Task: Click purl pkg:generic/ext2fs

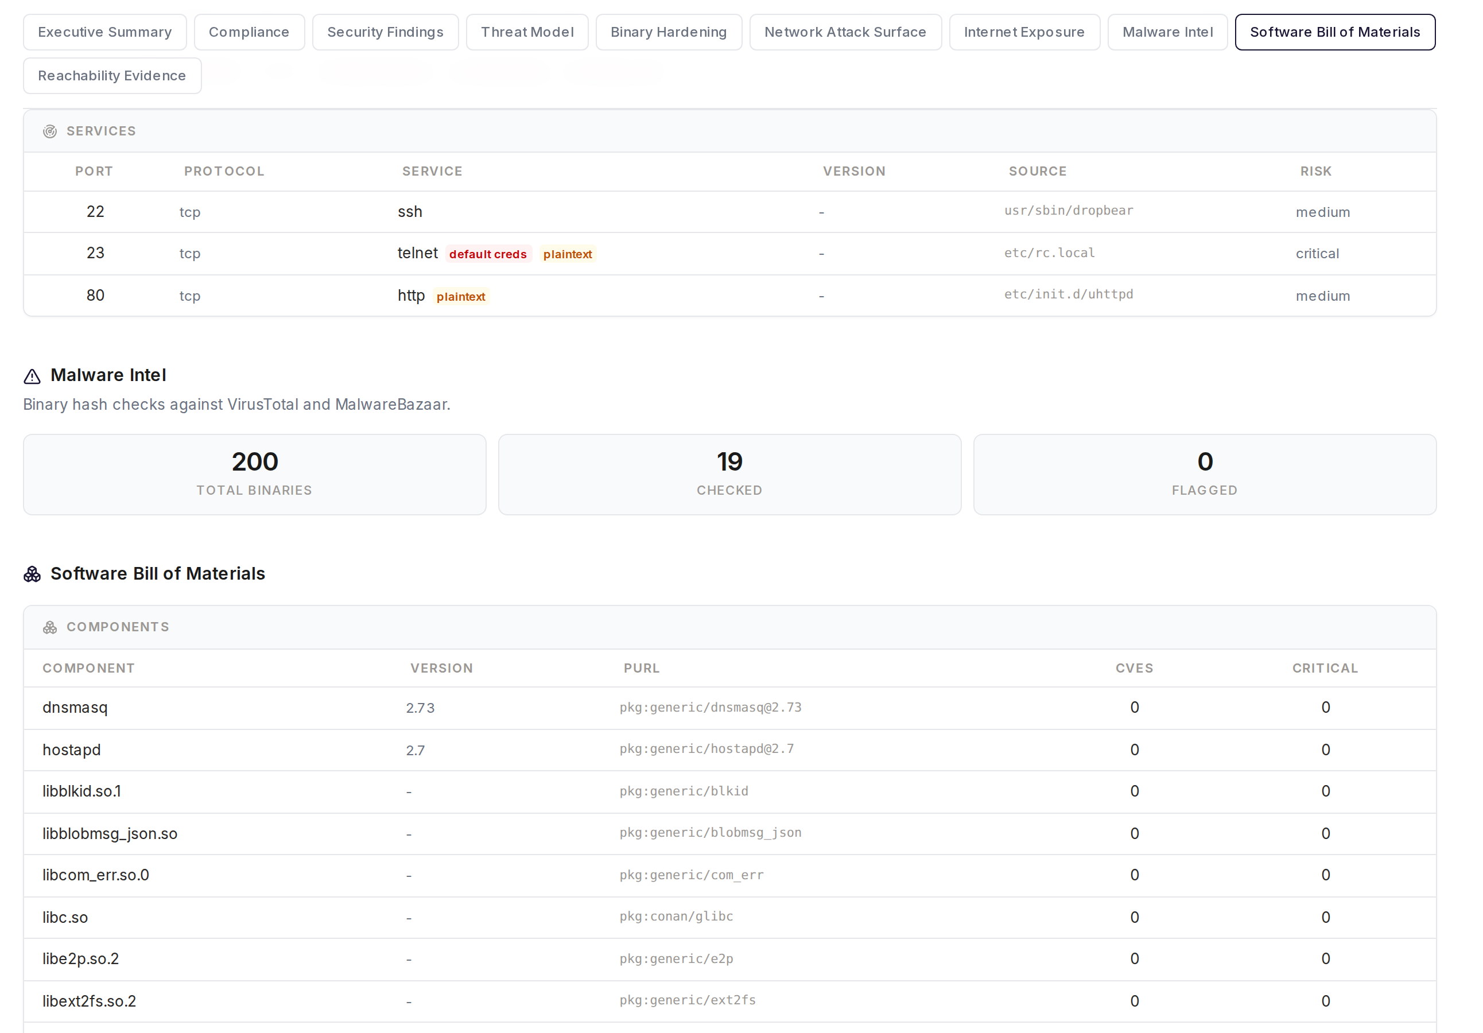Action: pyautogui.click(x=687, y=1001)
